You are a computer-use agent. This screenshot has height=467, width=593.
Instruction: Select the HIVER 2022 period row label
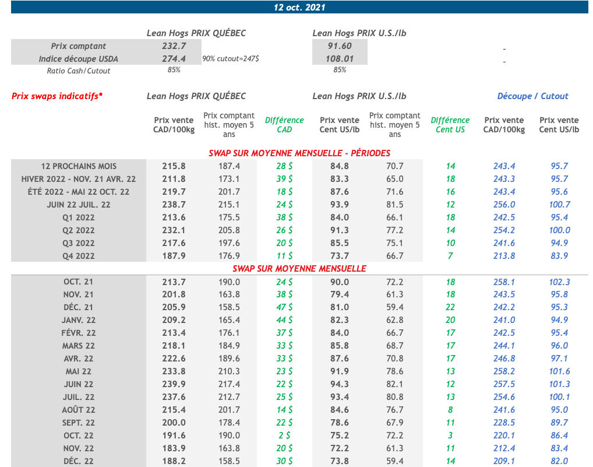click(x=78, y=179)
